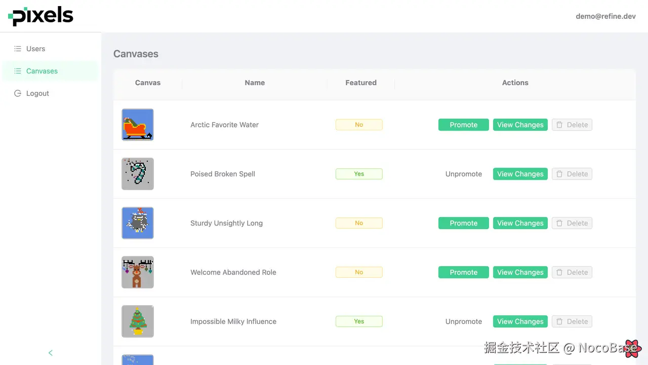Viewport: 648px width, 365px height.
Task: View changes for Sturdy Unsightly Long
Action: pos(520,223)
